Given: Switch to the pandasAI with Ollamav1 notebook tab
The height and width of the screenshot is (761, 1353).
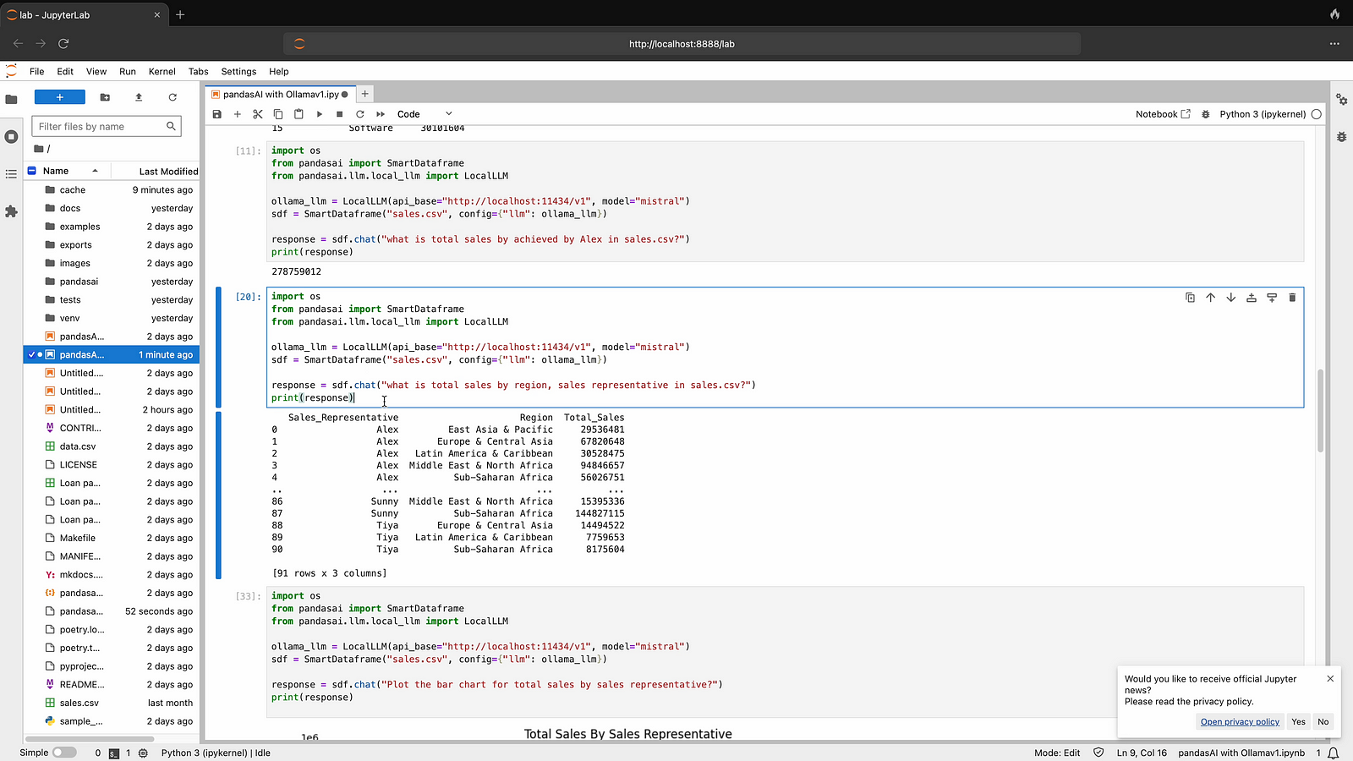Looking at the screenshot, I should [x=280, y=95].
